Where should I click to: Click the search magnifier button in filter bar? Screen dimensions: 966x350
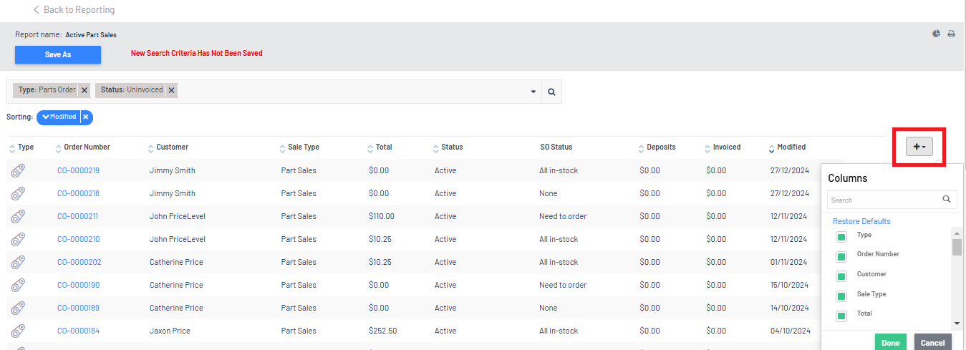coord(551,92)
